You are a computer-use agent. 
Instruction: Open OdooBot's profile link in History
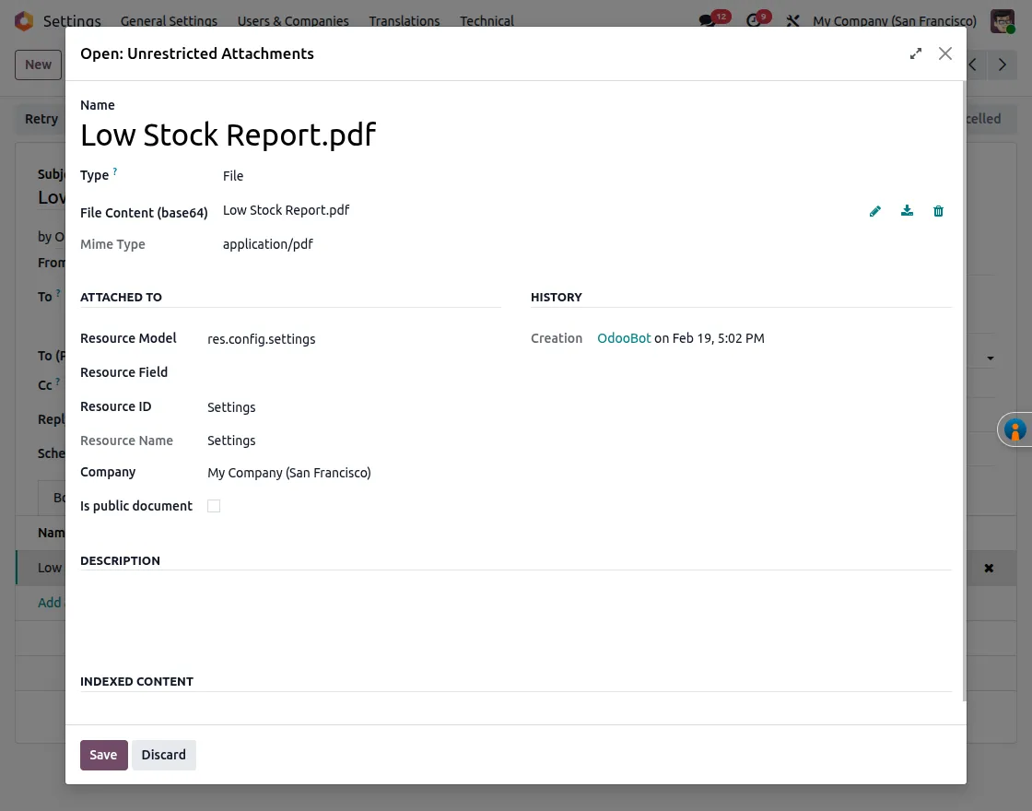click(x=624, y=338)
